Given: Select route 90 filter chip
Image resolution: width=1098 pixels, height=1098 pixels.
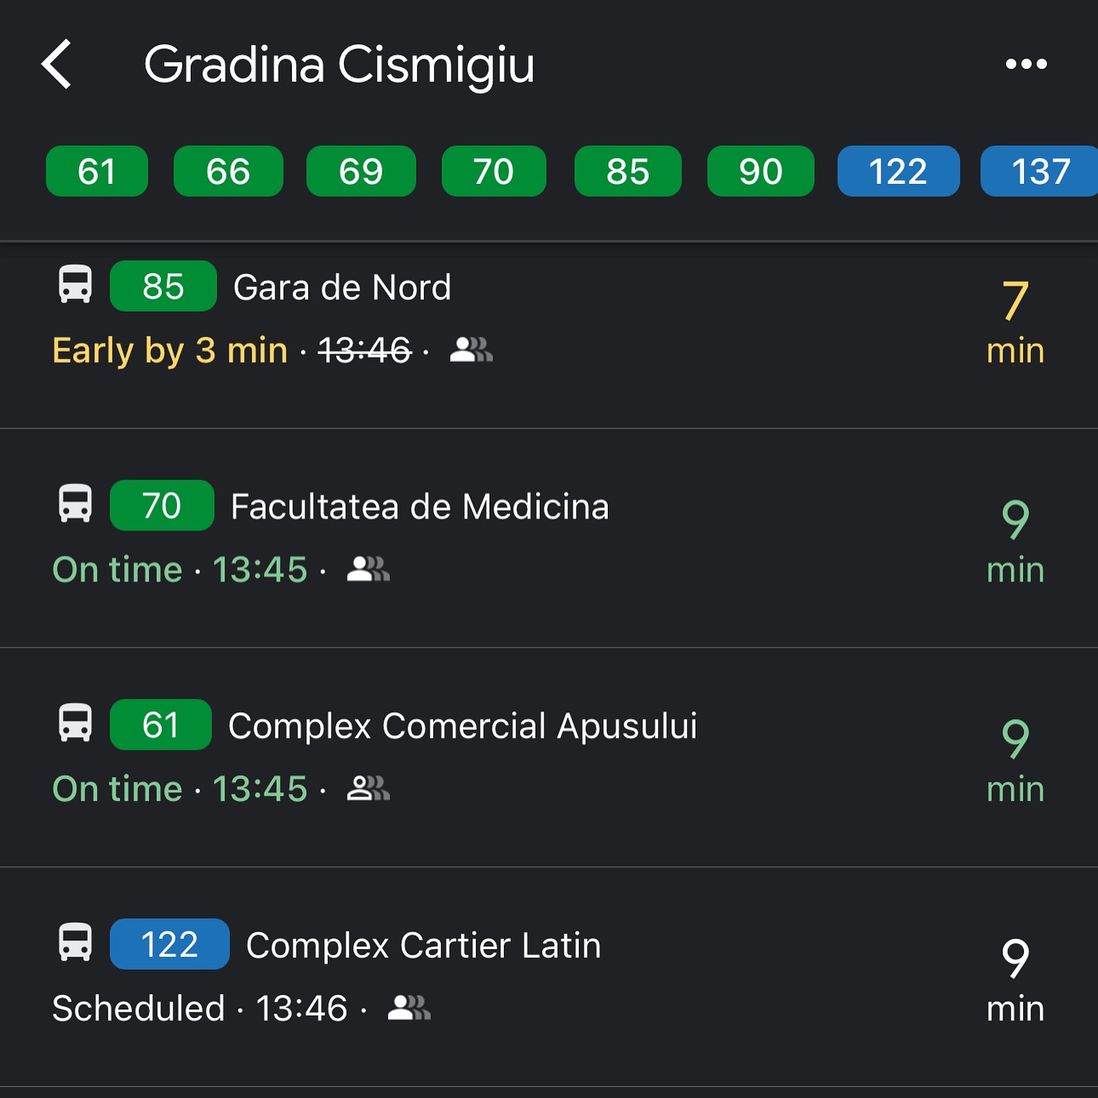Looking at the screenshot, I should [x=760, y=171].
